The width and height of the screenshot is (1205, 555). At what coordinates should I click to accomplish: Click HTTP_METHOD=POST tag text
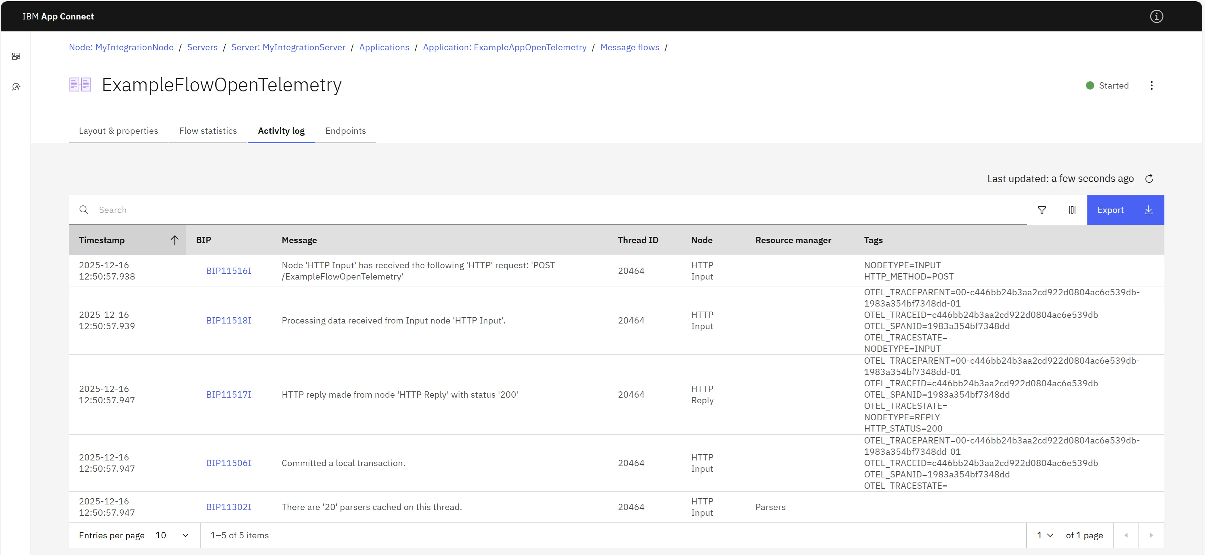coord(909,277)
